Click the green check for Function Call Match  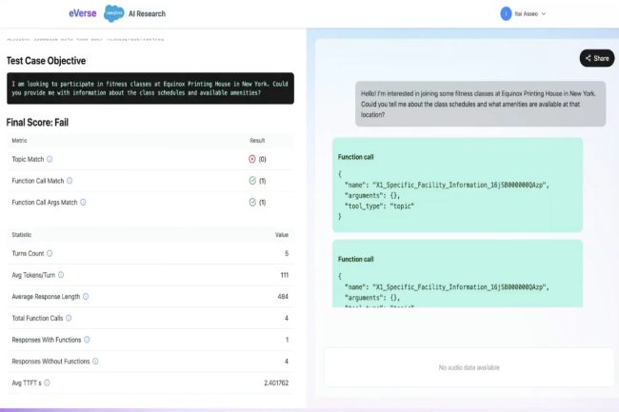coord(252,180)
